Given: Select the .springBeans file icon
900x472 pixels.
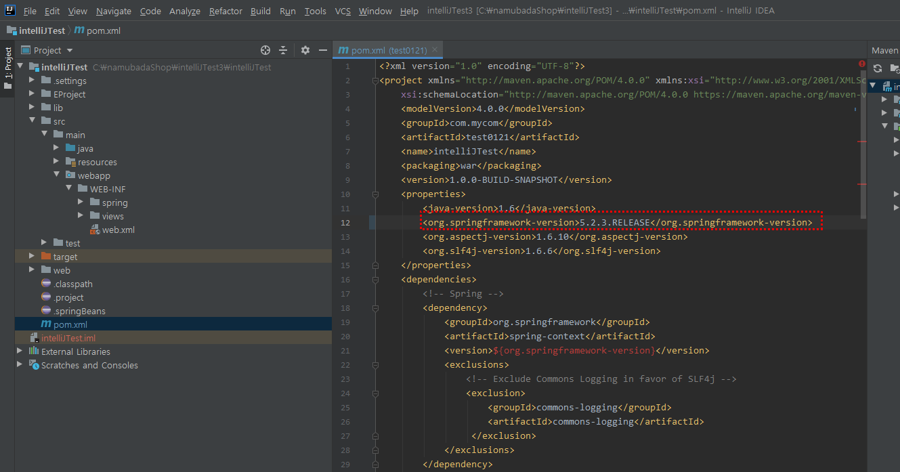Looking at the screenshot, I should coord(46,311).
